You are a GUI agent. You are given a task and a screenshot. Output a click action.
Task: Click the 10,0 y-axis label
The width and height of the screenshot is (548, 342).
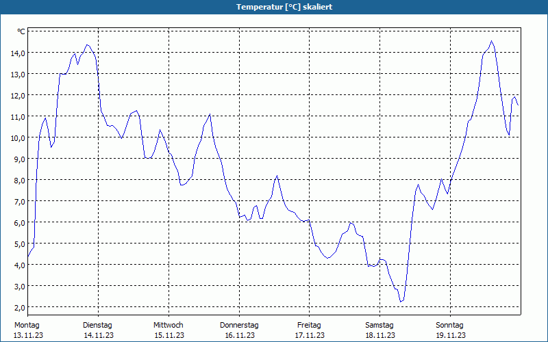tap(18, 138)
